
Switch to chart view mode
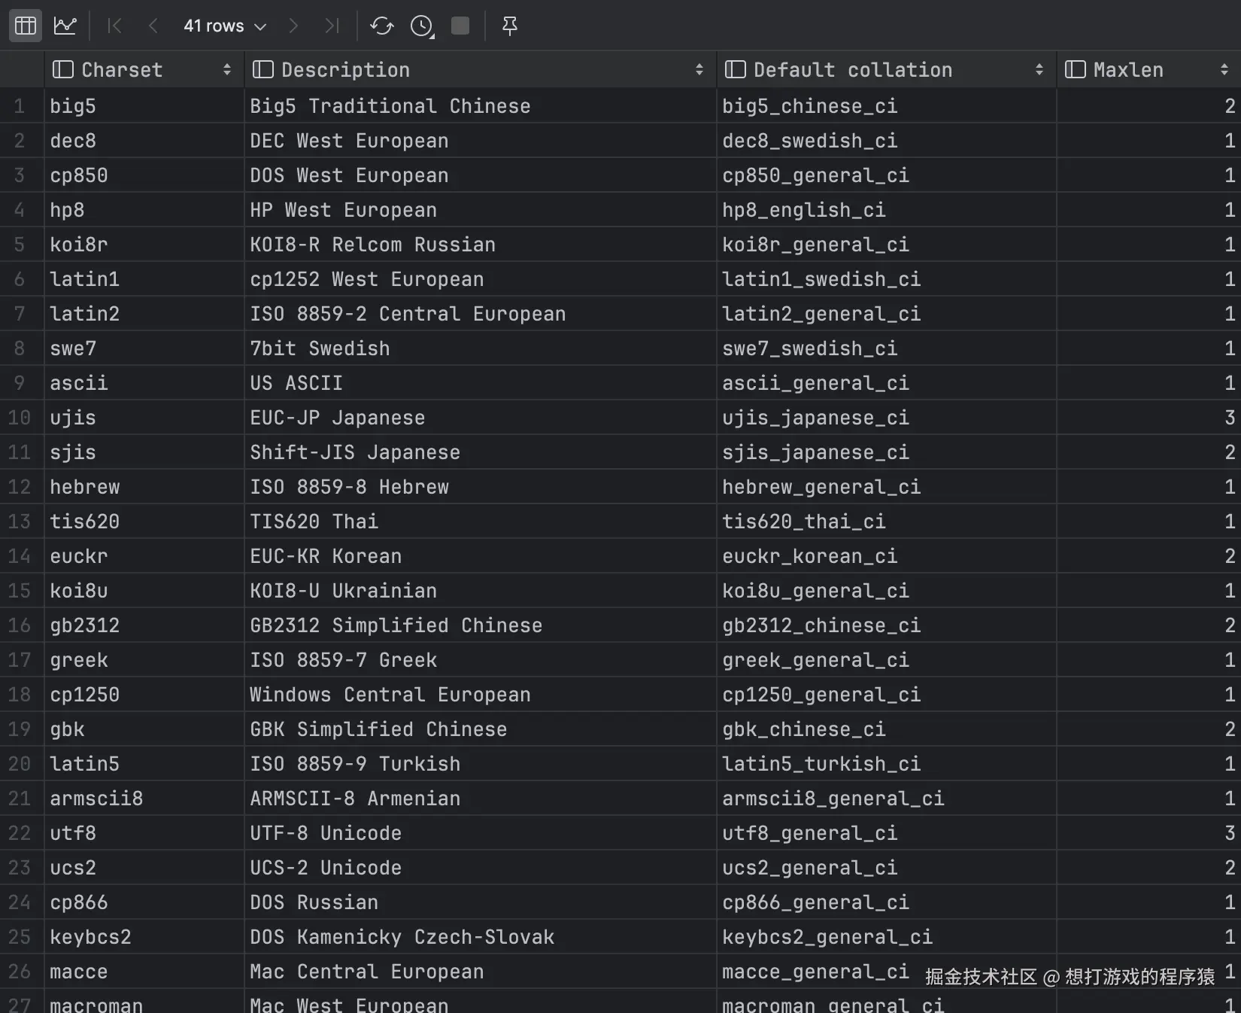(x=65, y=26)
